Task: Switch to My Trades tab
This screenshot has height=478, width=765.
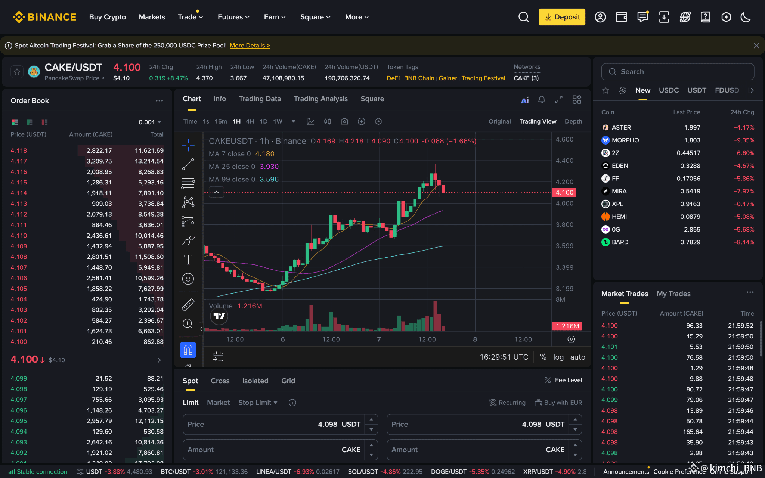Action: [x=673, y=294]
